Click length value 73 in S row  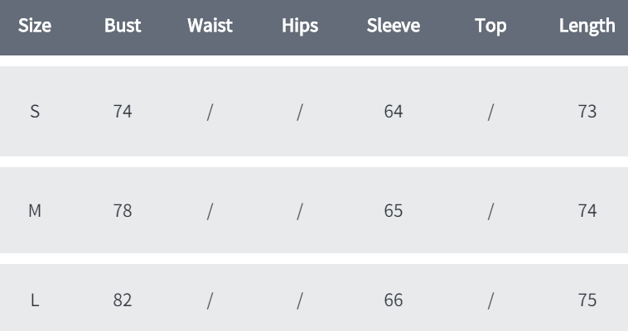click(587, 111)
